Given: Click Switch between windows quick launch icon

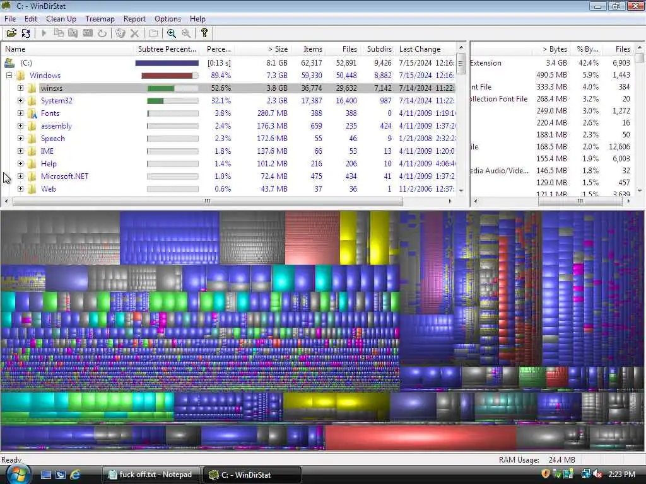Looking at the screenshot, I should tap(61, 475).
